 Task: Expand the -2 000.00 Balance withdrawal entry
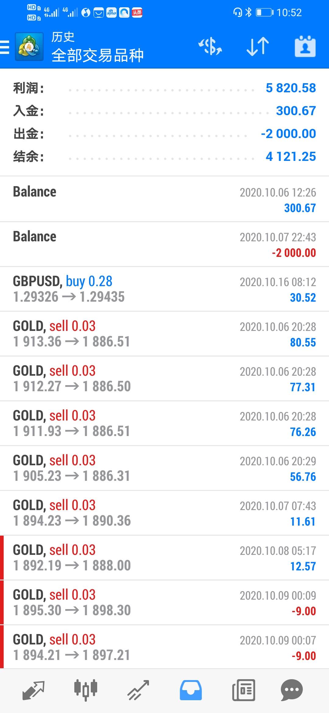tap(164, 244)
